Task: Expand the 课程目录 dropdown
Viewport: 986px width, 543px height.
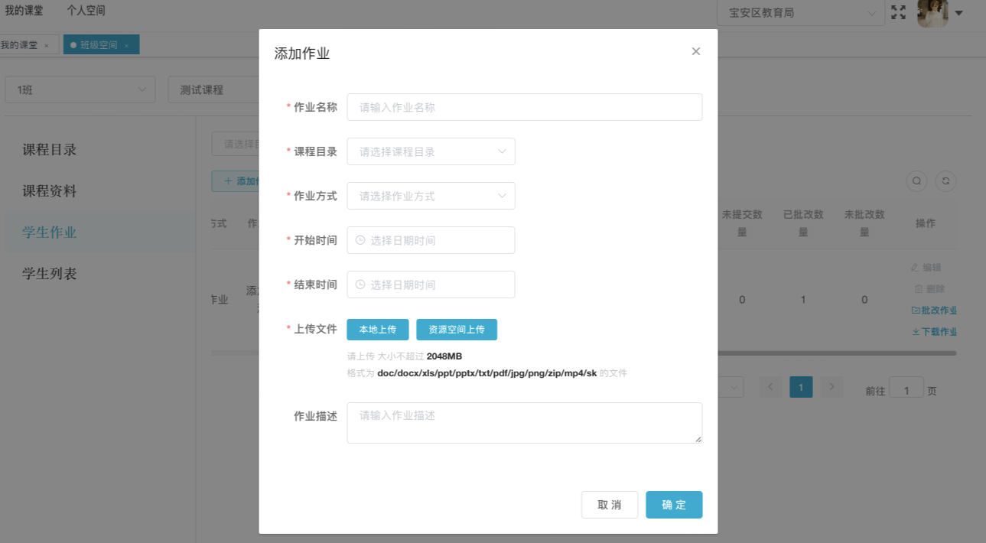Action: tap(431, 151)
